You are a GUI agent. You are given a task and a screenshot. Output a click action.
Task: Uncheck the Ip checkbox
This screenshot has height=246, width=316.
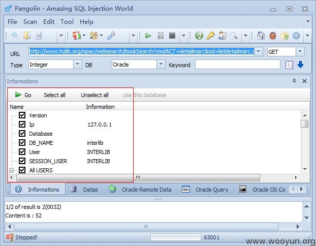[22, 124]
